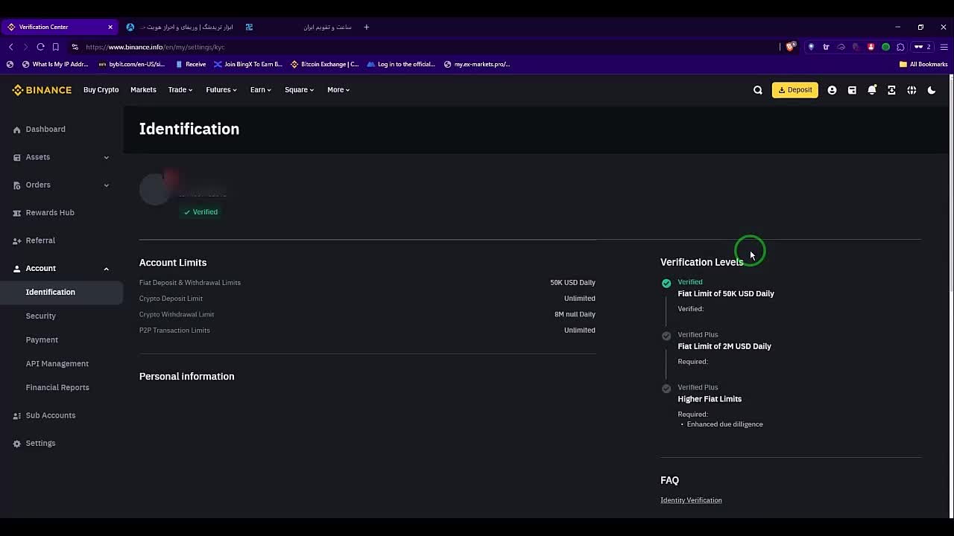Open the notifications bell icon
954x536 pixels.
click(x=872, y=90)
